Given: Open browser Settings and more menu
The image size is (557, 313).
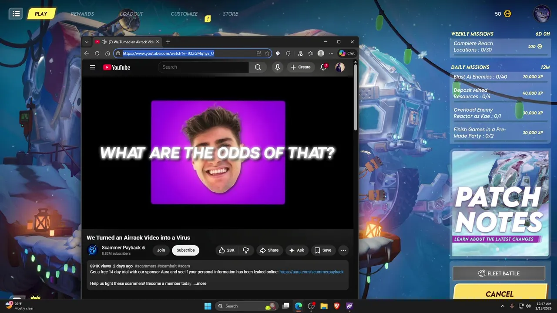Looking at the screenshot, I should (331, 53).
